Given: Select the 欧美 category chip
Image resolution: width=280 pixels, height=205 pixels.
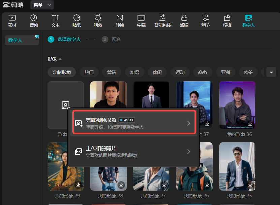Looking at the screenshot, I should point(248,72).
